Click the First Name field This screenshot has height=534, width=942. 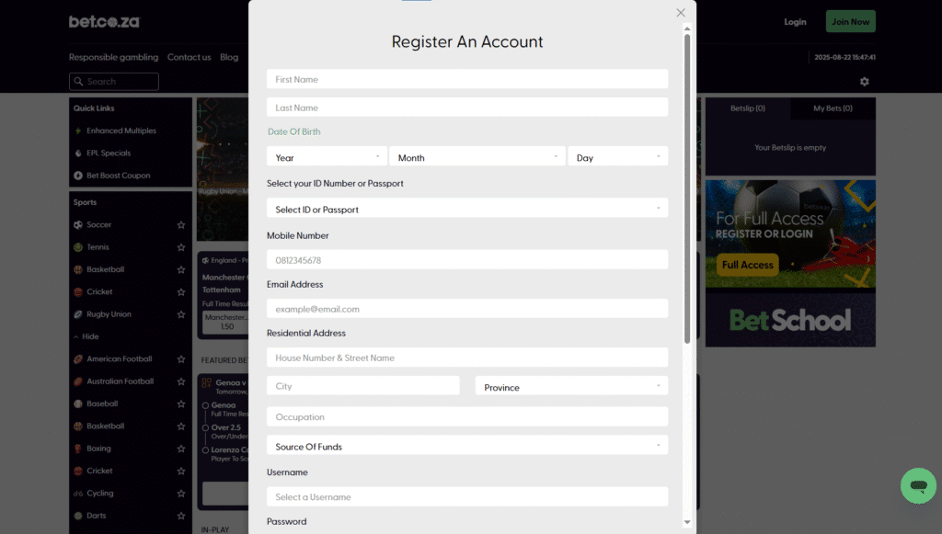(467, 79)
